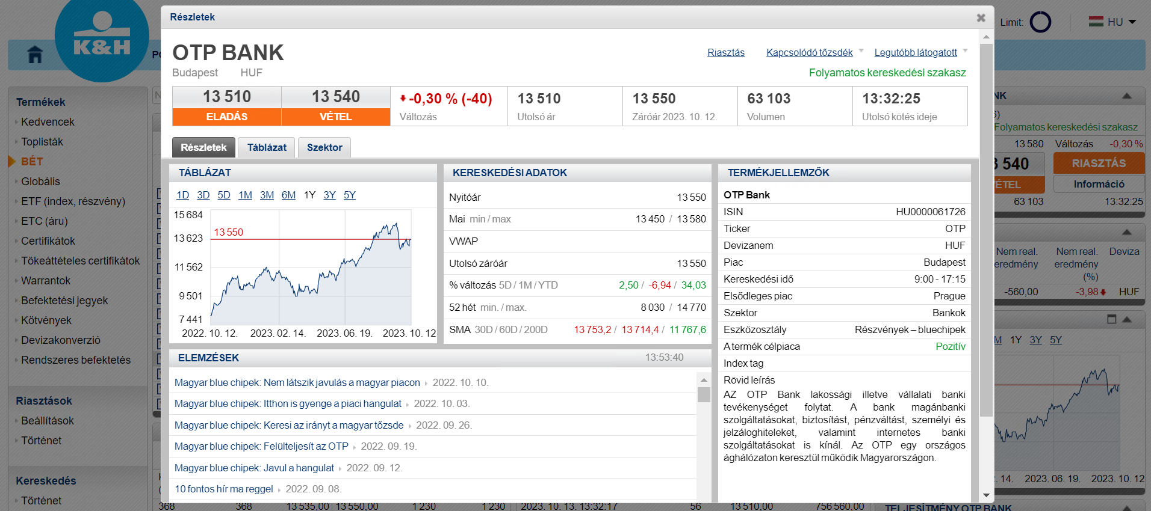Image resolution: width=1151 pixels, height=511 pixels.
Task: Open ETF (index, részvény) in sidebar
Action: 73,201
